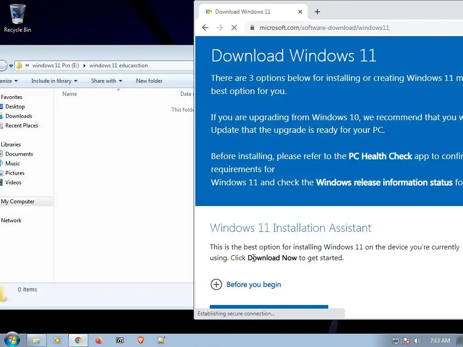Click the Windows 11 Installation Assistant heading
Viewport: 463px width, 347px height.
click(x=291, y=228)
